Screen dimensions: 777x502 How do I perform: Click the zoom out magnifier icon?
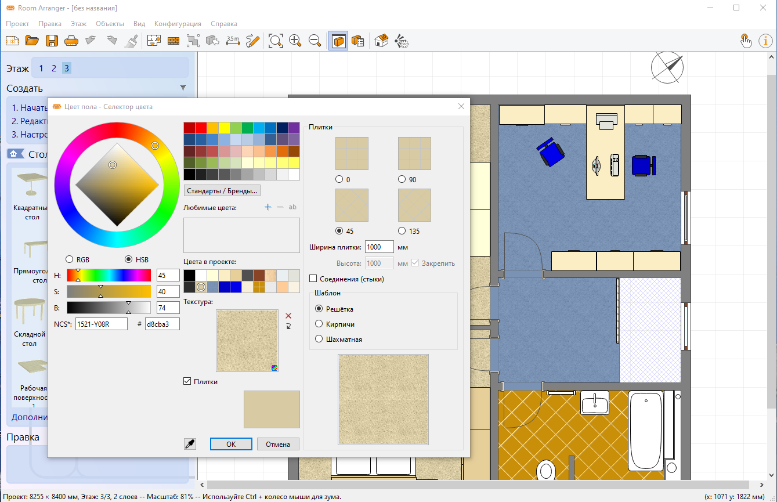(315, 41)
